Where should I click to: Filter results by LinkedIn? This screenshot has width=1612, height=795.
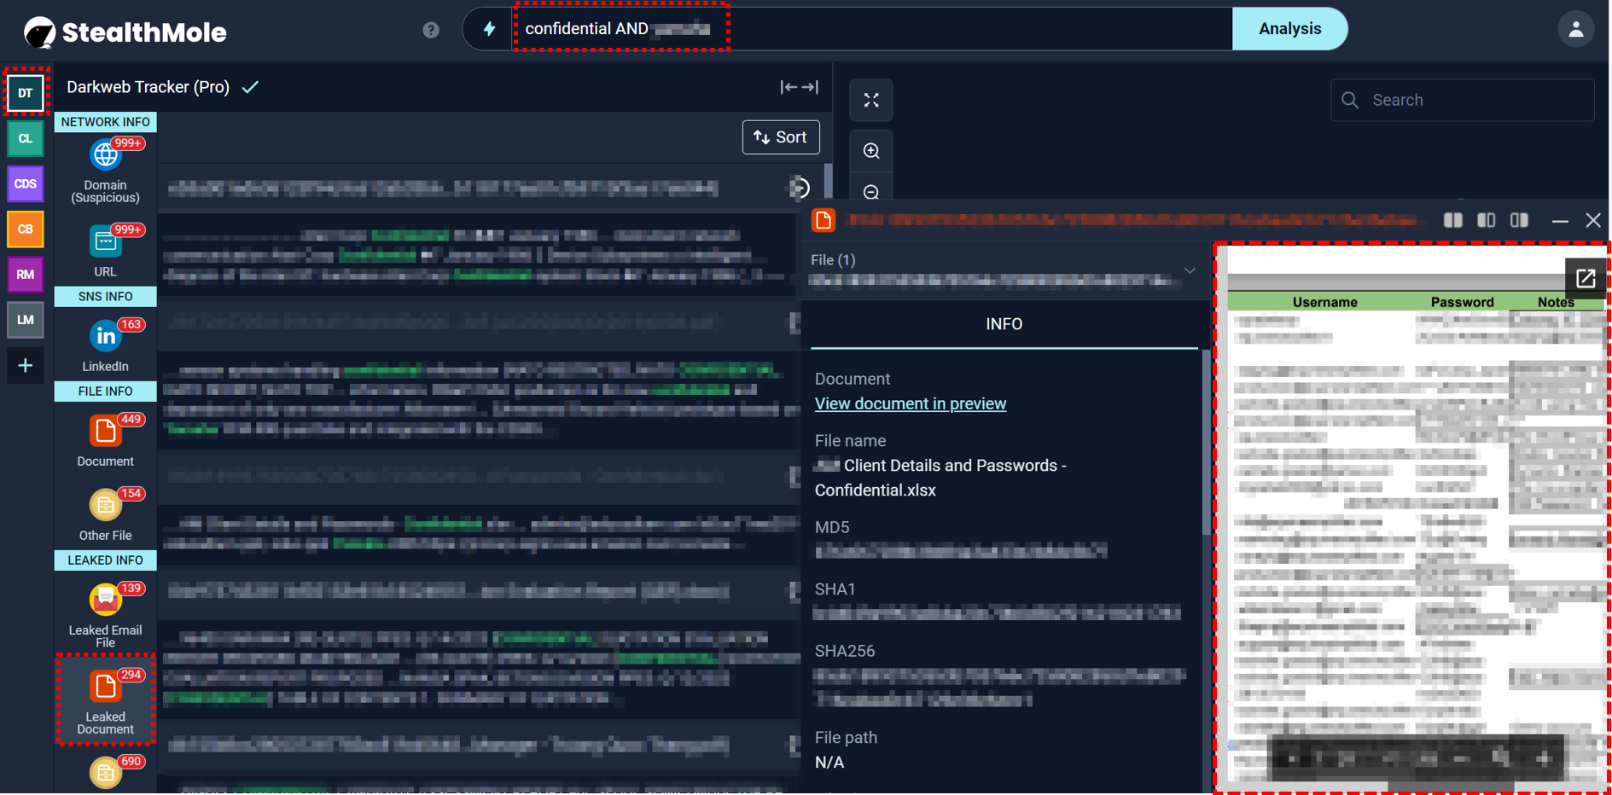pyautogui.click(x=105, y=337)
